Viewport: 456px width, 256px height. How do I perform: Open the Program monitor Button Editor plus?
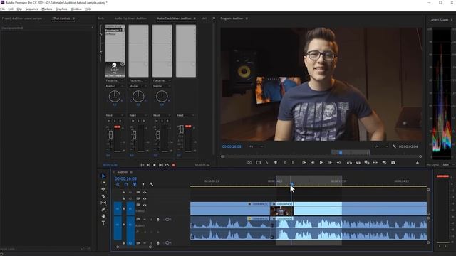pos(418,163)
